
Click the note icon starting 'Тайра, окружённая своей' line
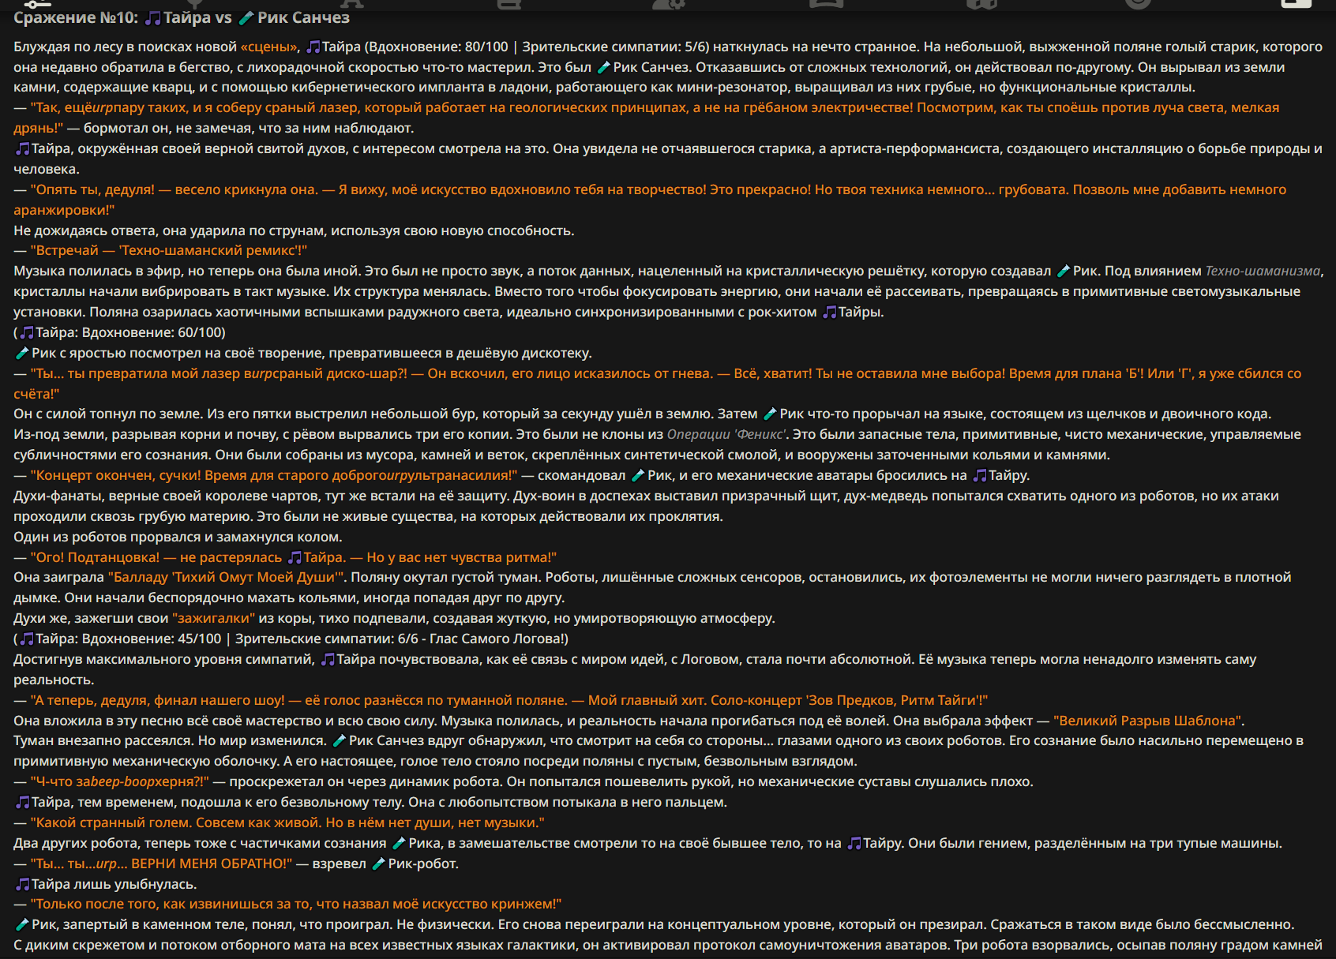pyautogui.click(x=22, y=148)
